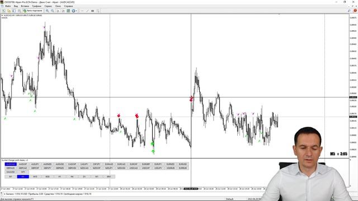Switch chart to USDCAD symbol
Image resolution: width=358 pixels, height=201 pixels.
(x=134, y=168)
